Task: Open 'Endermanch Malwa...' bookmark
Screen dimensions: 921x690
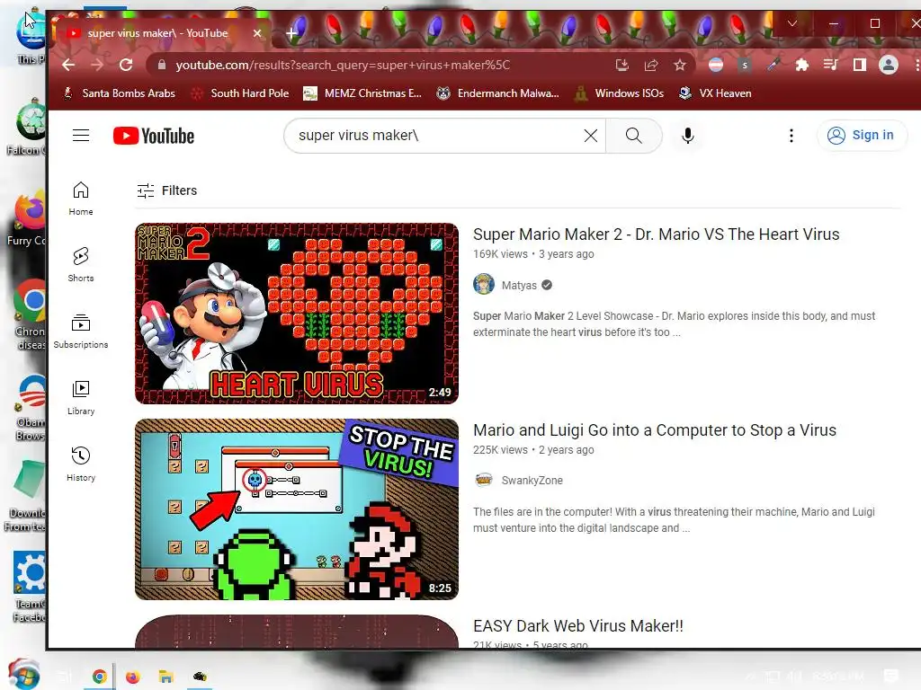Action: [x=498, y=93]
